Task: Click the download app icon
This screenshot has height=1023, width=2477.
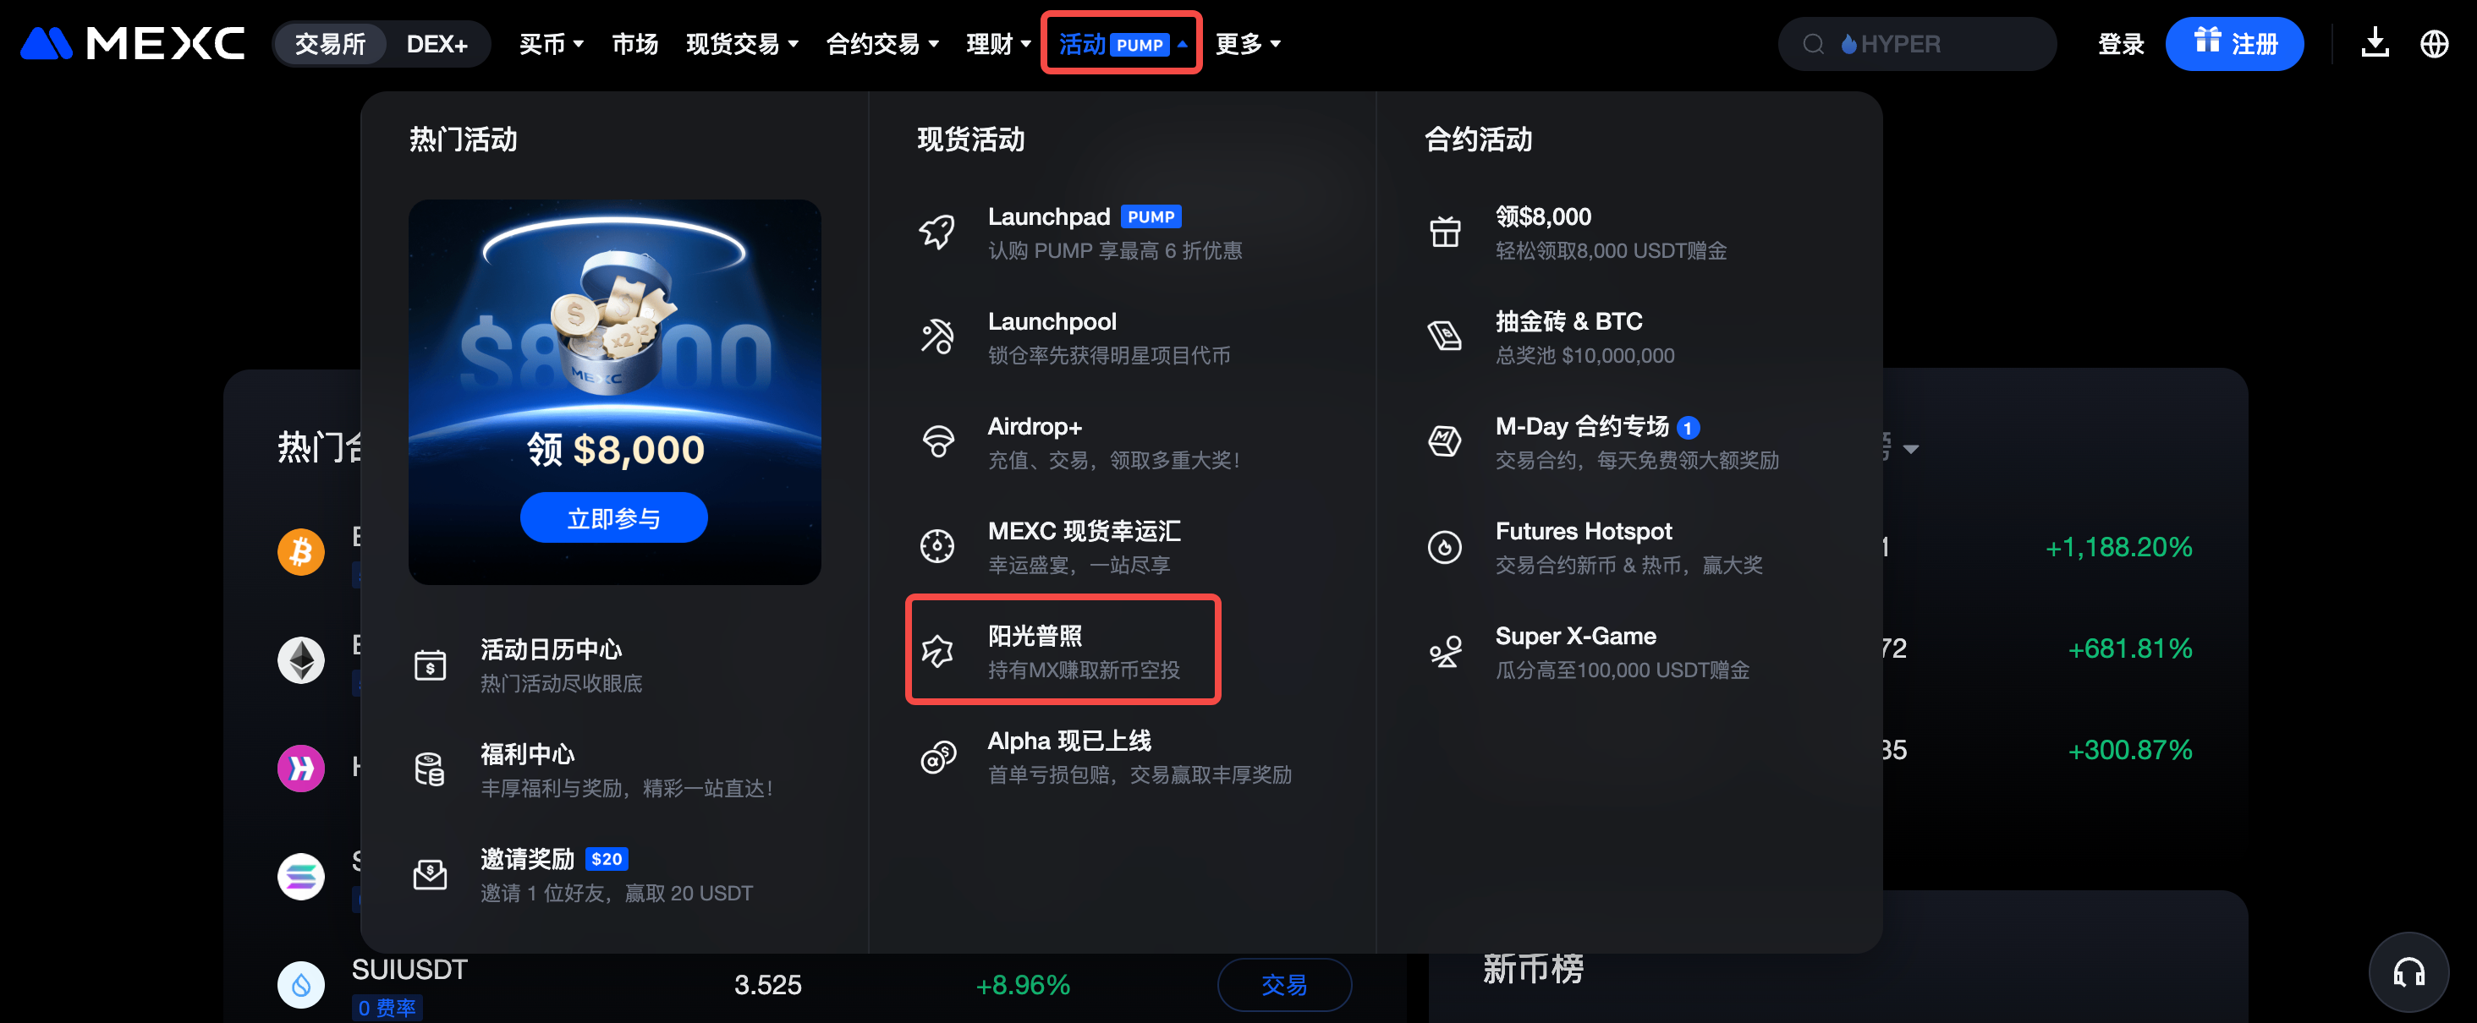Action: [2374, 43]
